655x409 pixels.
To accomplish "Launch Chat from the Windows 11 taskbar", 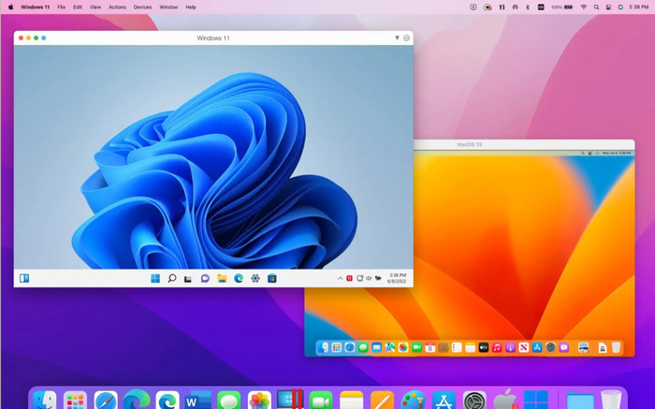I will 205,278.
